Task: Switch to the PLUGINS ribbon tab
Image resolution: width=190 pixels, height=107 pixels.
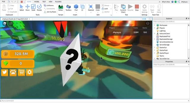Action: (58, 2)
